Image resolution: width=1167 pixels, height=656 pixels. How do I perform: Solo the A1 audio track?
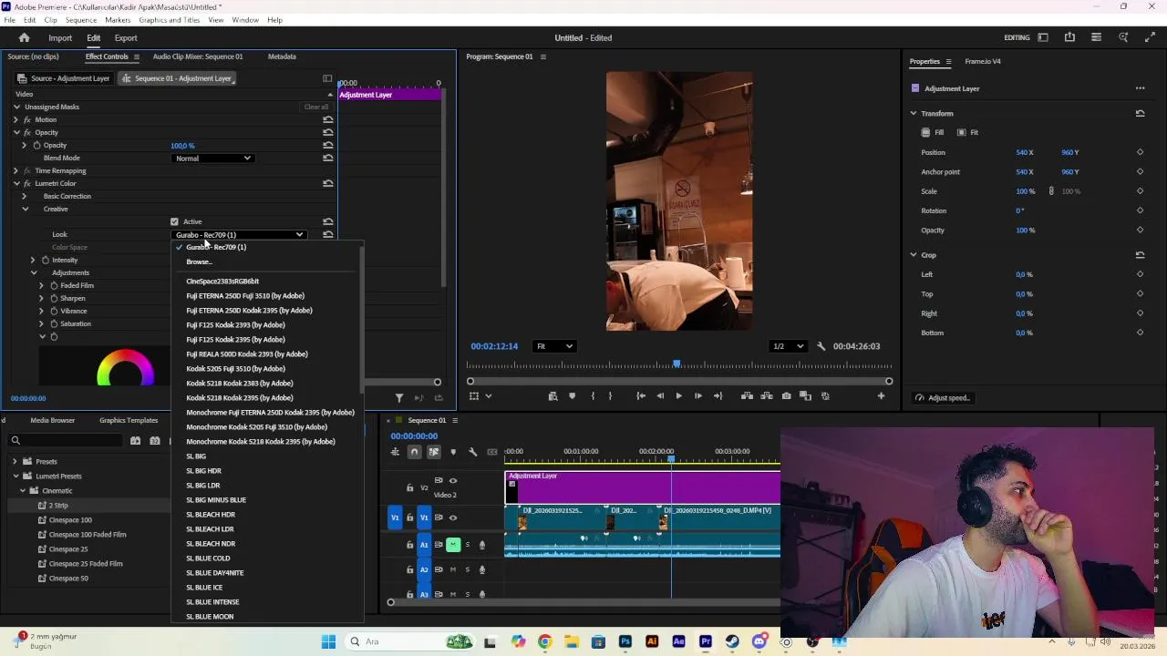[468, 545]
